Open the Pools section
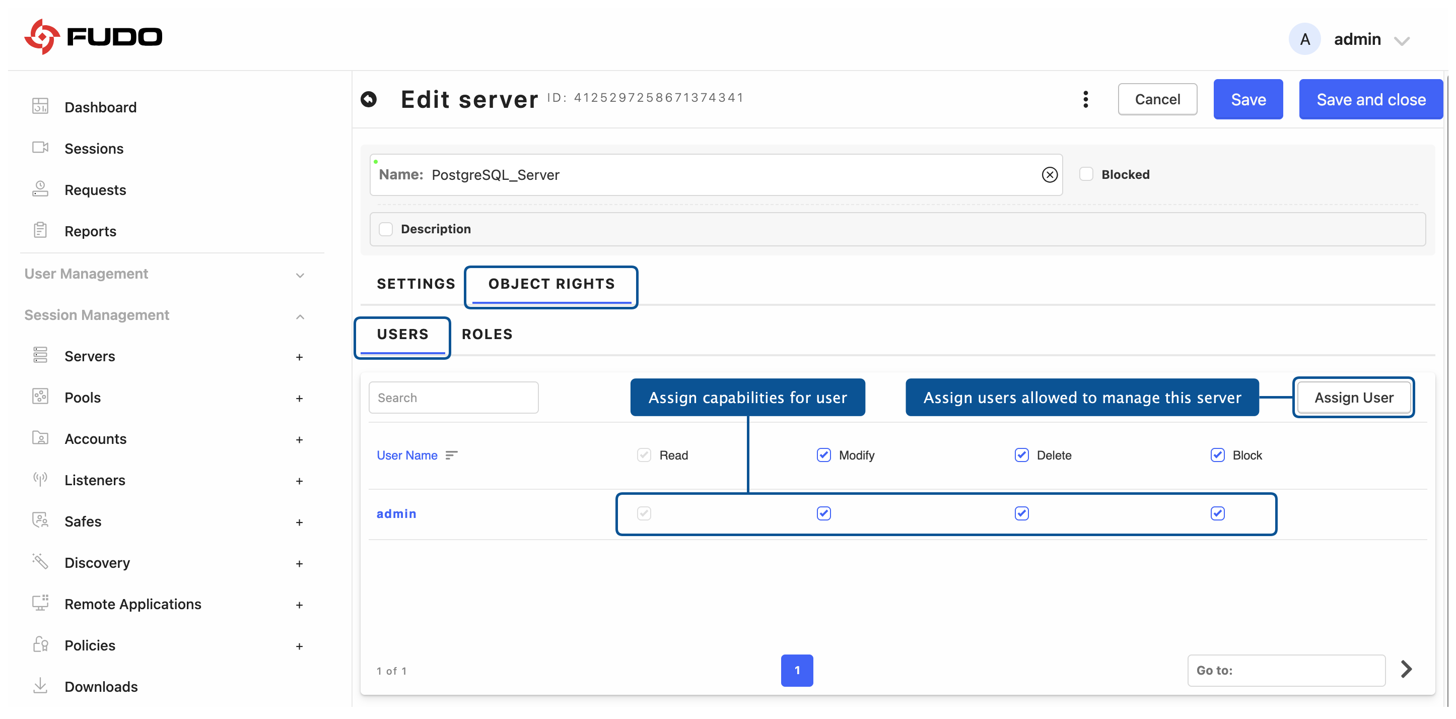Screen dimensions: 1456x719 click(83, 397)
